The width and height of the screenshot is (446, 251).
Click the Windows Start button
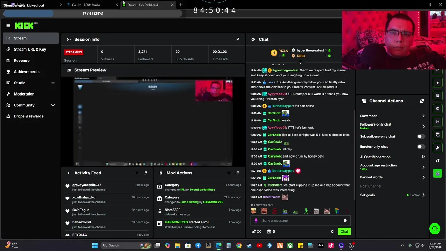pyautogui.click(x=95, y=245)
